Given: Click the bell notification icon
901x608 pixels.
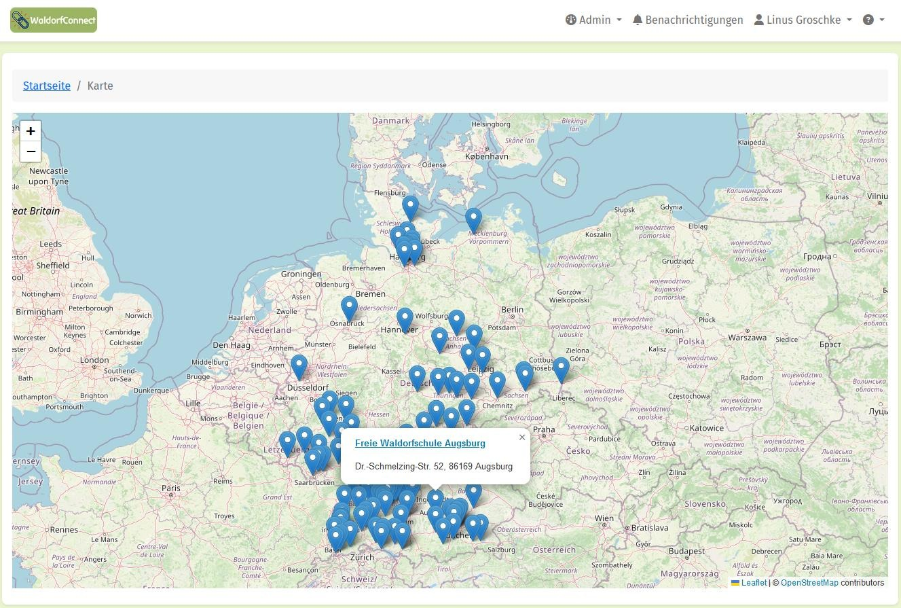Looking at the screenshot, I should pos(637,20).
